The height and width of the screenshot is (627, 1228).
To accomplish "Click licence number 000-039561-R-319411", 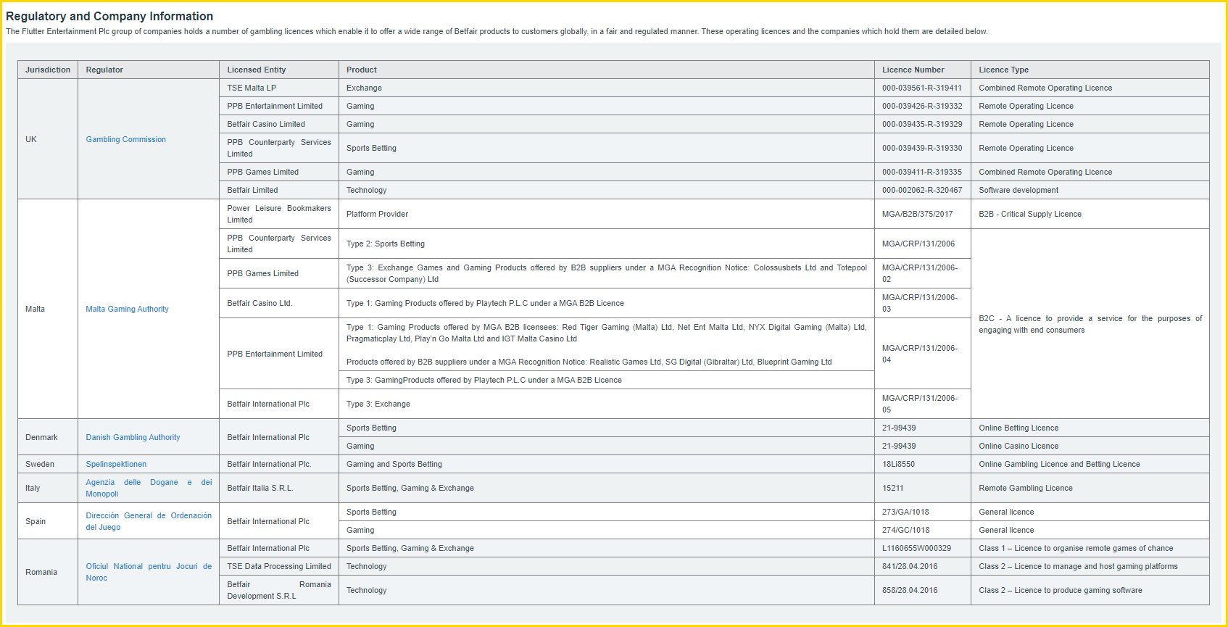I will pyautogui.click(x=922, y=88).
